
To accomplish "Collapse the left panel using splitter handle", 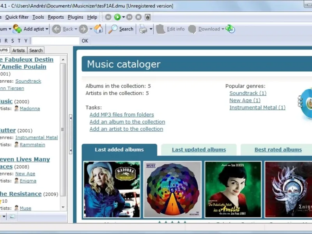I will pyautogui.click(x=71, y=134).
